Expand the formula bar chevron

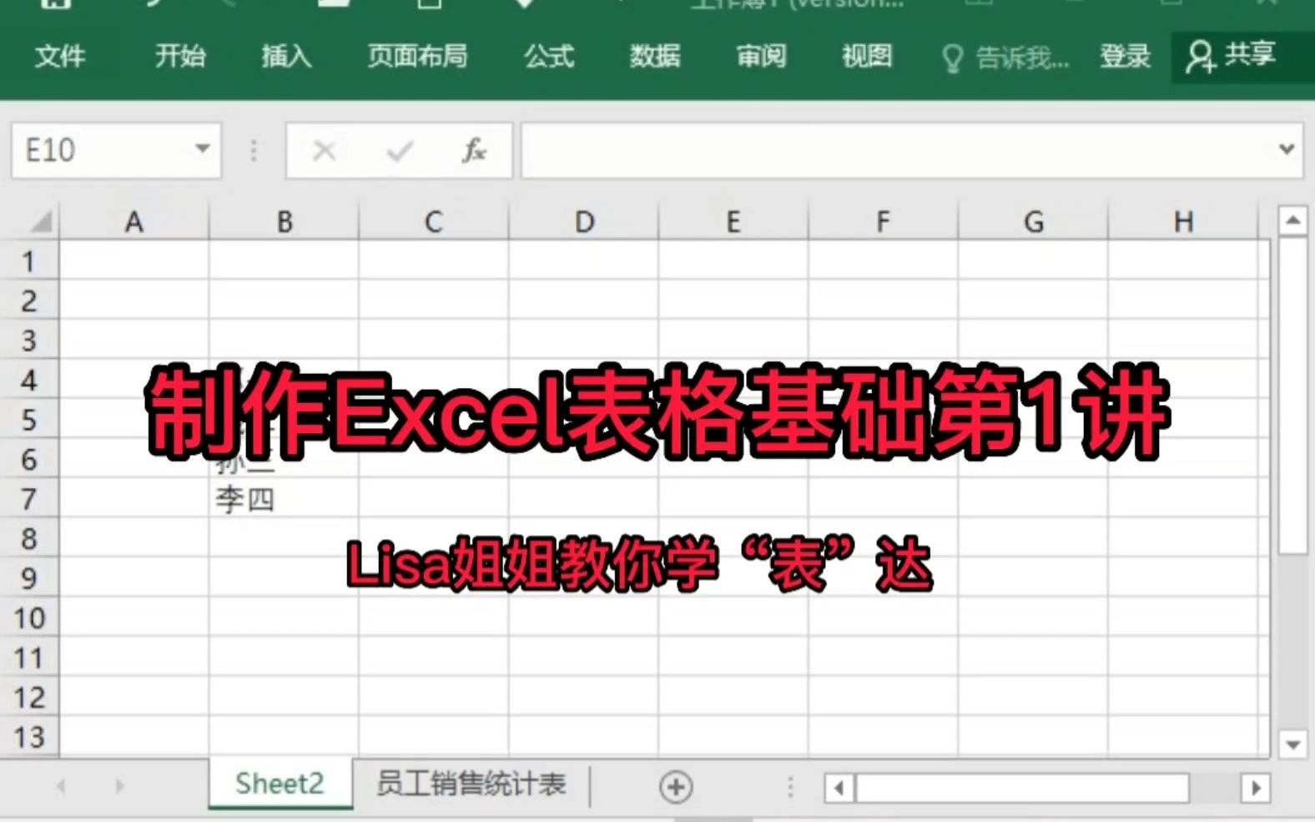click(x=1287, y=149)
